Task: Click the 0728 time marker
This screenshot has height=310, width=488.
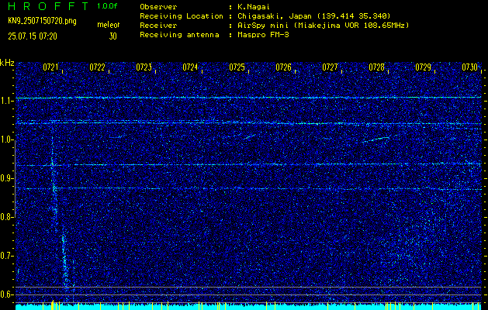Action: [376, 67]
